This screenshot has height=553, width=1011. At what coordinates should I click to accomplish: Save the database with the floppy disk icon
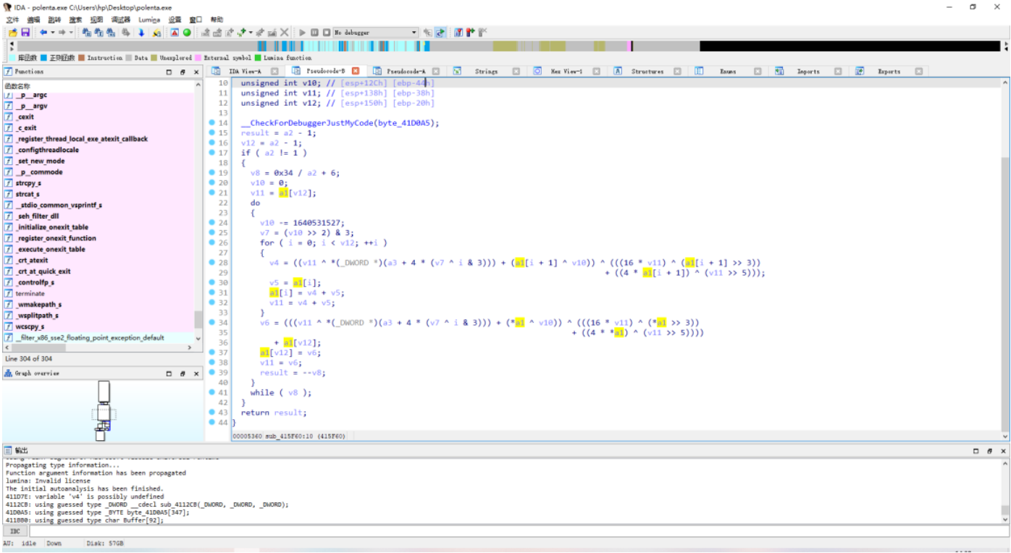25,33
